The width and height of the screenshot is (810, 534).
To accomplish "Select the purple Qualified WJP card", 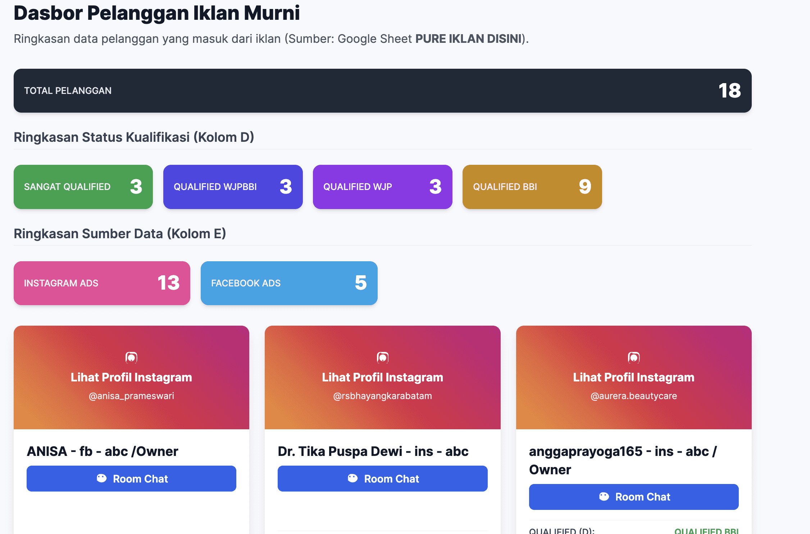I will tap(382, 187).
